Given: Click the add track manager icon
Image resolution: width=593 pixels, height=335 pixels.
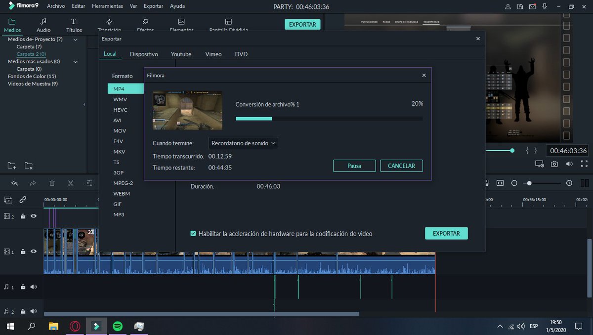Looking at the screenshot, I should pos(8,200).
